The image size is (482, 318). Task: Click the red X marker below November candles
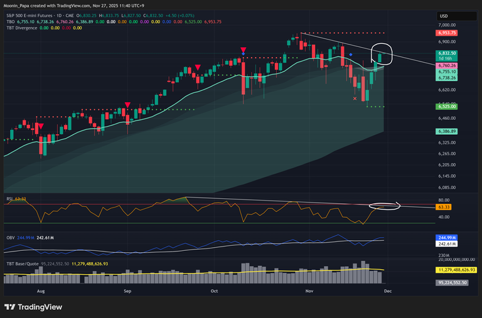pyautogui.click(x=355, y=98)
